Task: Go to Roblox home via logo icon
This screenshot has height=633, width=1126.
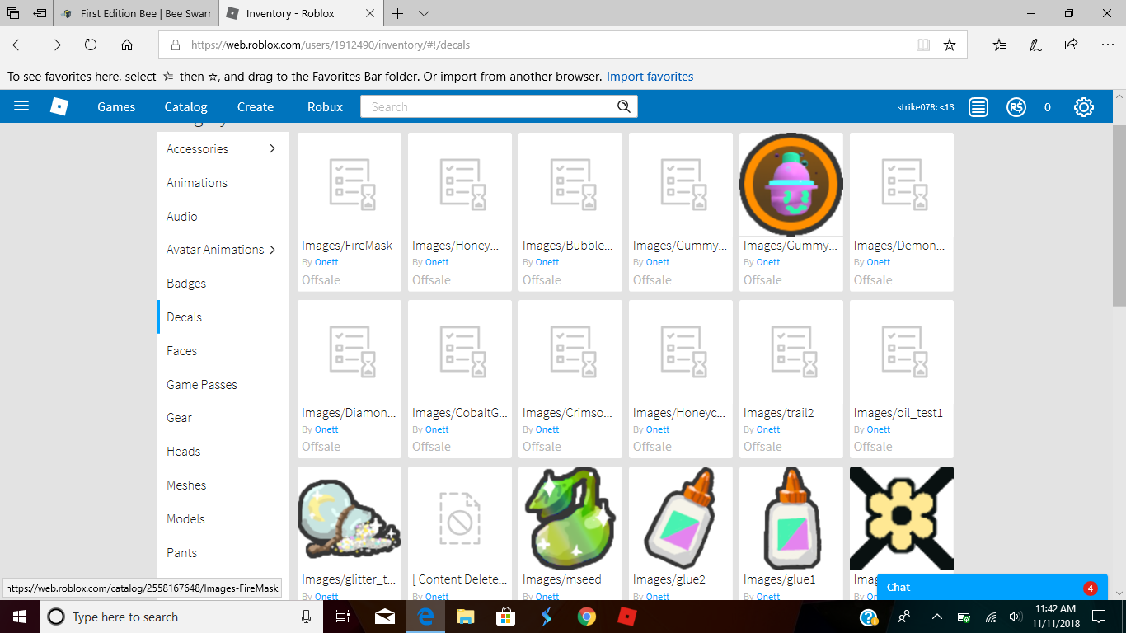Action: point(59,106)
